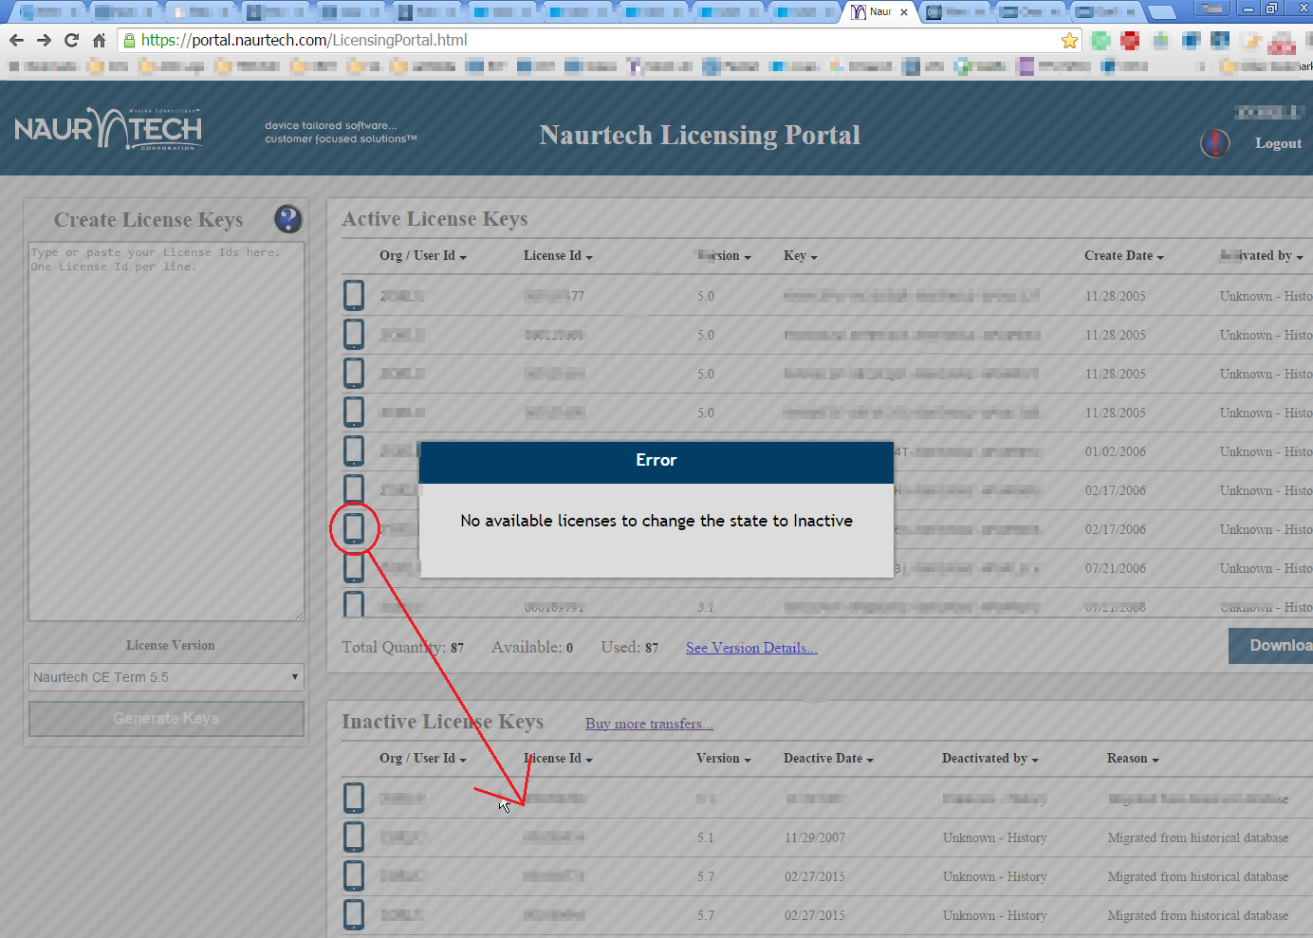Image resolution: width=1313 pixels, height=938 pixels.
Task: Toggle the device icon on the 11/29/2007 inactive row
Action: [x=353, y=837]
